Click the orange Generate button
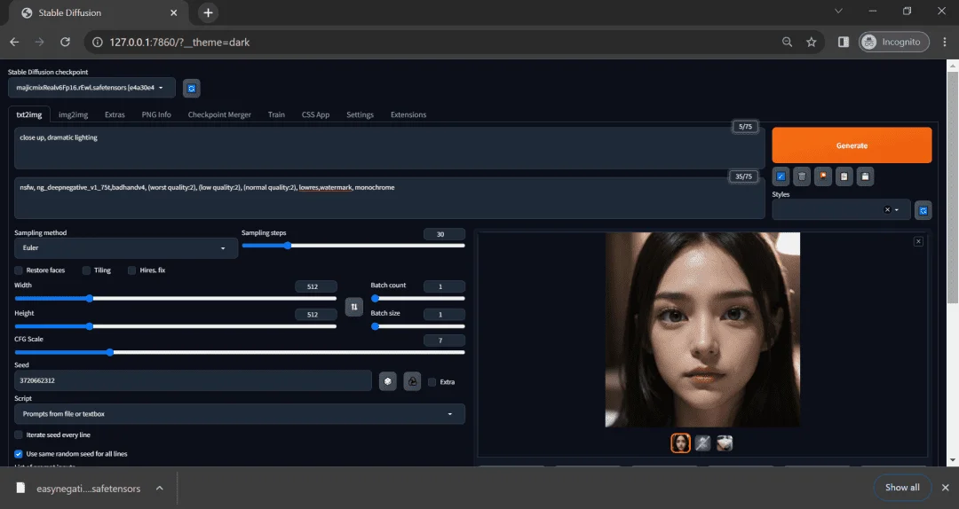Viewport: 959px width, 509px height. 852,145
